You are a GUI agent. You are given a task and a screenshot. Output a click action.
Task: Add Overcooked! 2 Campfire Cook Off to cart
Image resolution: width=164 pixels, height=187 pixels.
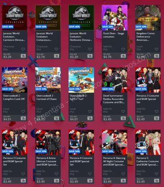click(23, 118)
